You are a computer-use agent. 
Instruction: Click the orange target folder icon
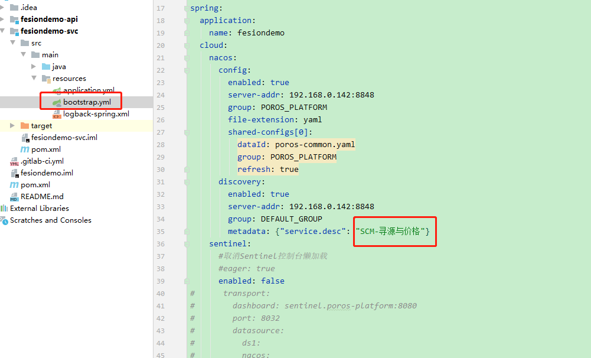pos(25,126)
